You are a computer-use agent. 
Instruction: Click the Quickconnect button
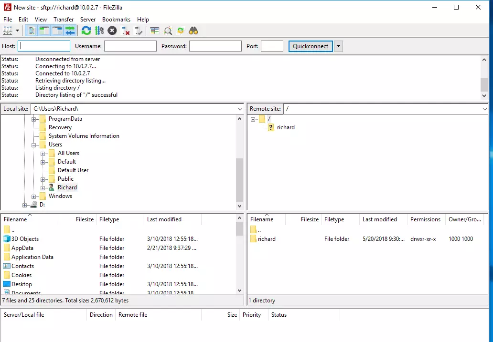point(311,46)
